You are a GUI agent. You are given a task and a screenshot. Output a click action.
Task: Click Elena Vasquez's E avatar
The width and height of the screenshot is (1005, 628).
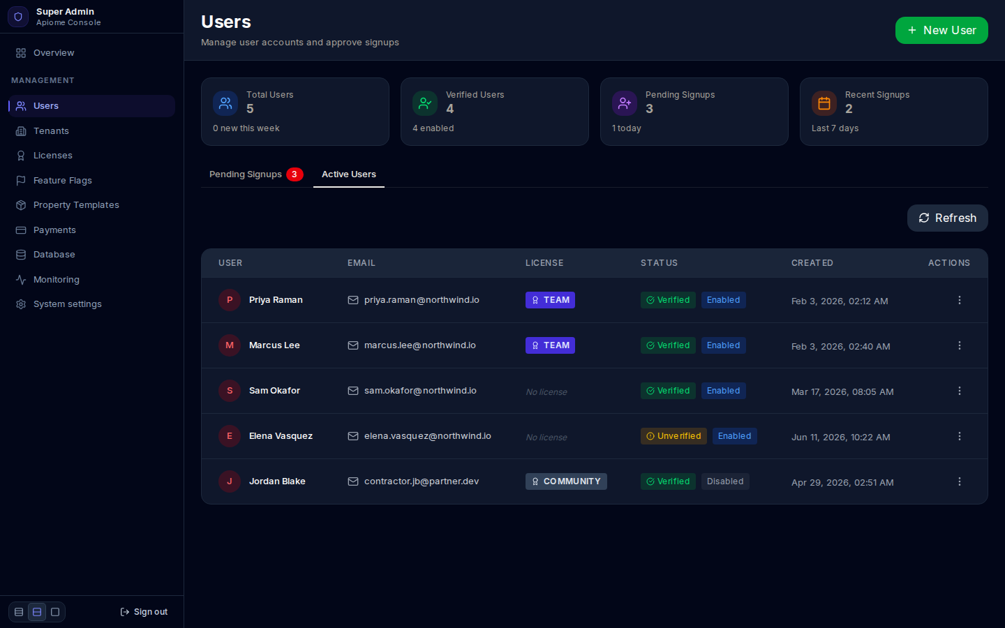tap(230, 436)
